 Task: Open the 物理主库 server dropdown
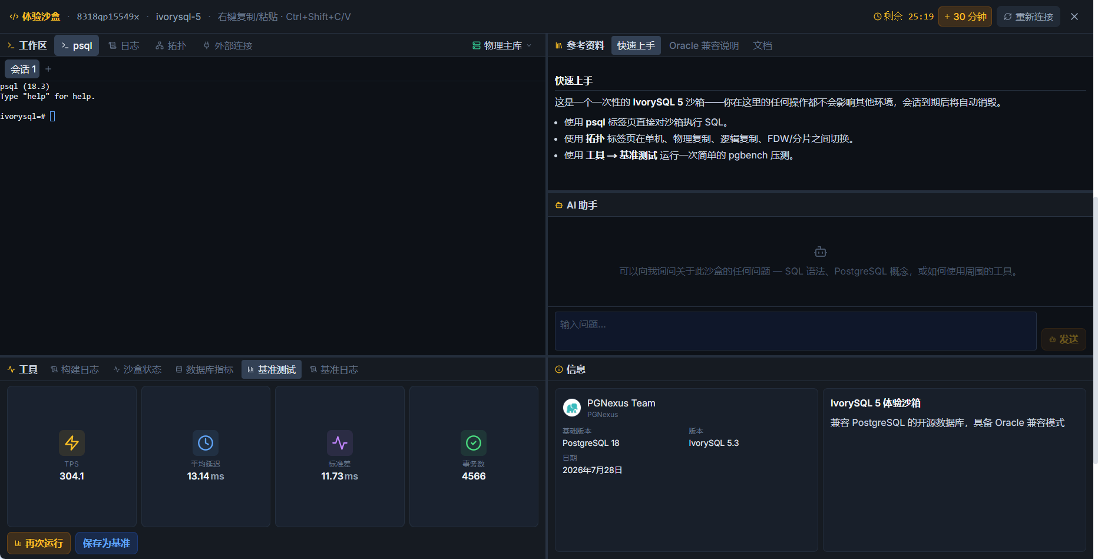pos(502,45)
